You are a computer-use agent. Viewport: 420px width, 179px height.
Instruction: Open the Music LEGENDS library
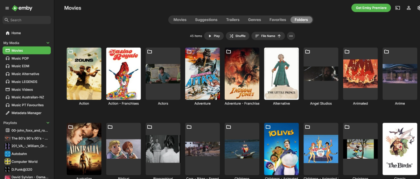click(x=27, y=82)
